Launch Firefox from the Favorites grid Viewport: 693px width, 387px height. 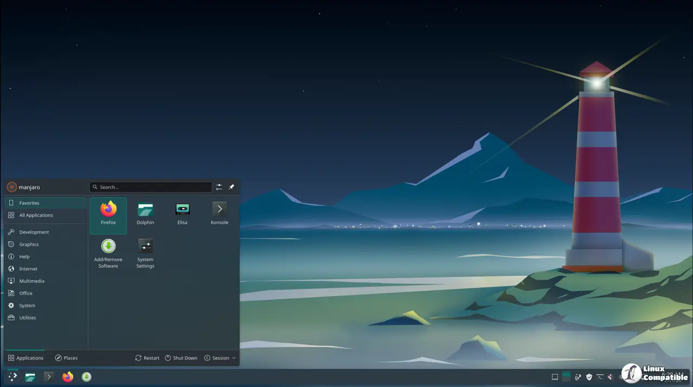point(108,215)
